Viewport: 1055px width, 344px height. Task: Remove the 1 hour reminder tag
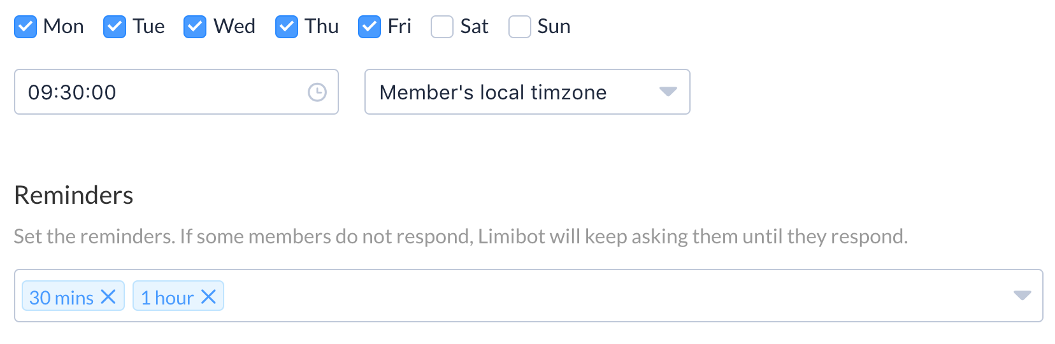[x=208, y=297]
